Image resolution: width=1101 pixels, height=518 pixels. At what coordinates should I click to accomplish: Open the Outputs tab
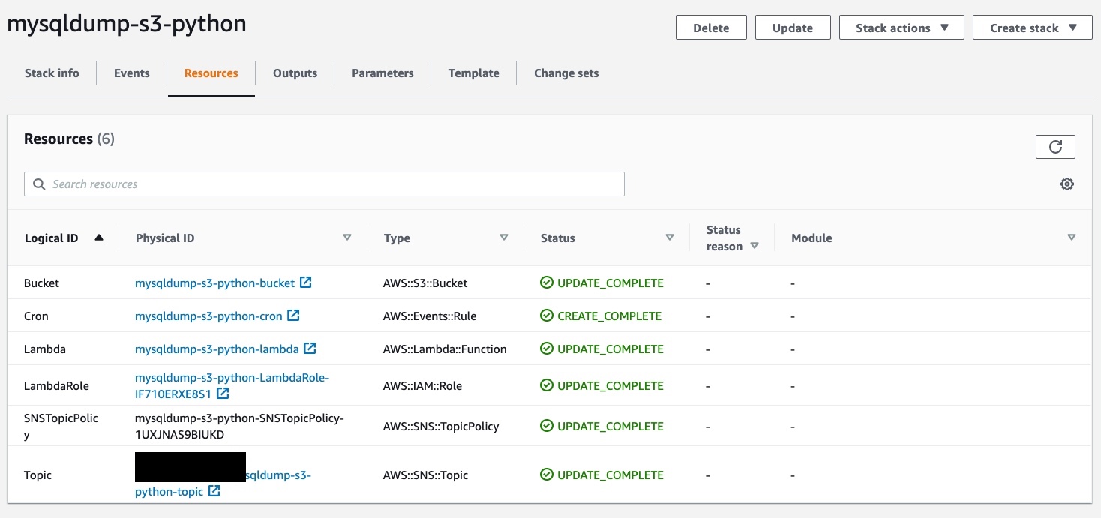click(295, 73)
